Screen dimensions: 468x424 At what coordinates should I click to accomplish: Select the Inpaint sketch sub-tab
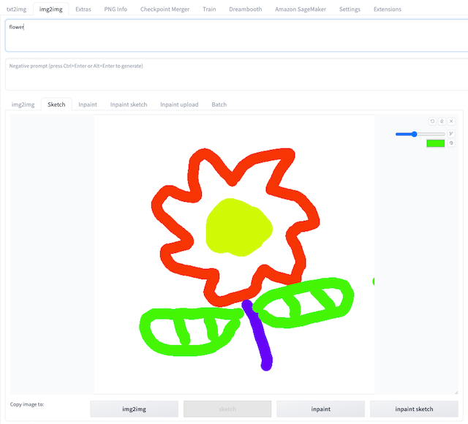[x=129, y=105]
